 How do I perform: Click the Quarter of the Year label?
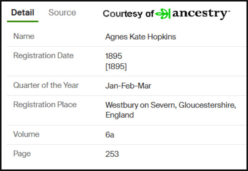[x=45, y=86]
